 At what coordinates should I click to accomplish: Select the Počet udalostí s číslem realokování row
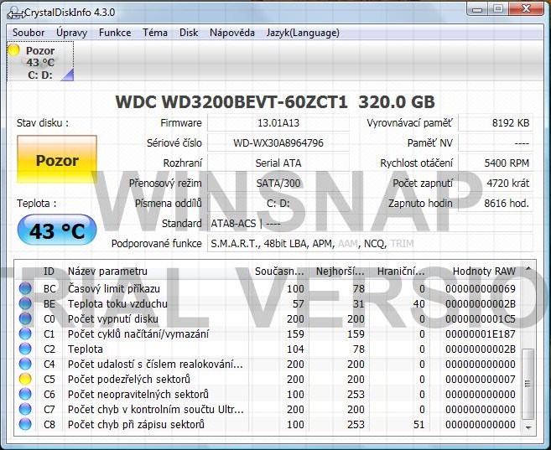[x=268, y=364]
